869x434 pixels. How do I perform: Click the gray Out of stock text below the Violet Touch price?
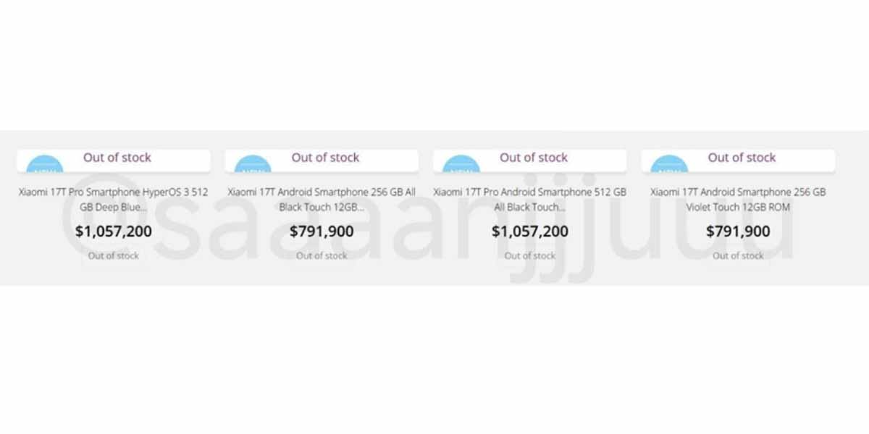coord(738,255)
